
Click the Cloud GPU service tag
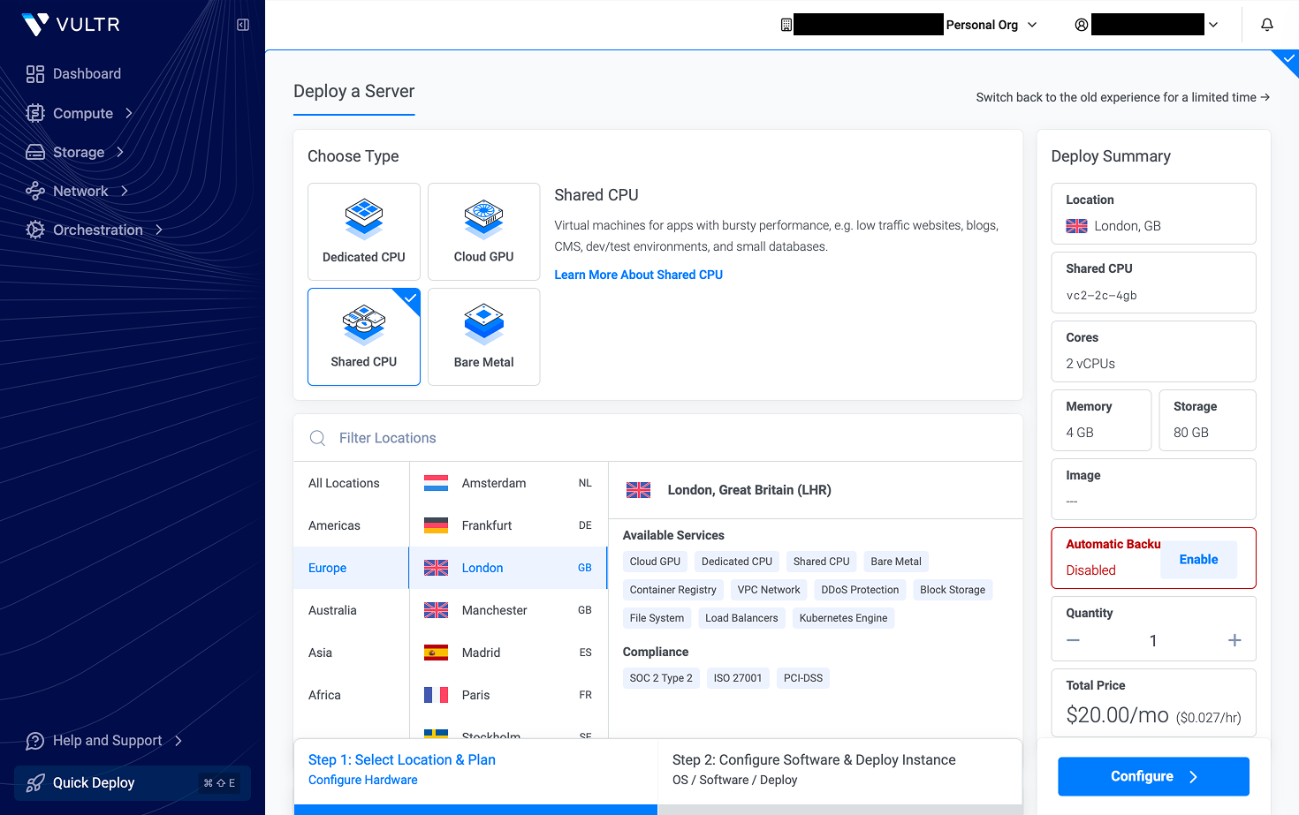(655, 562)
